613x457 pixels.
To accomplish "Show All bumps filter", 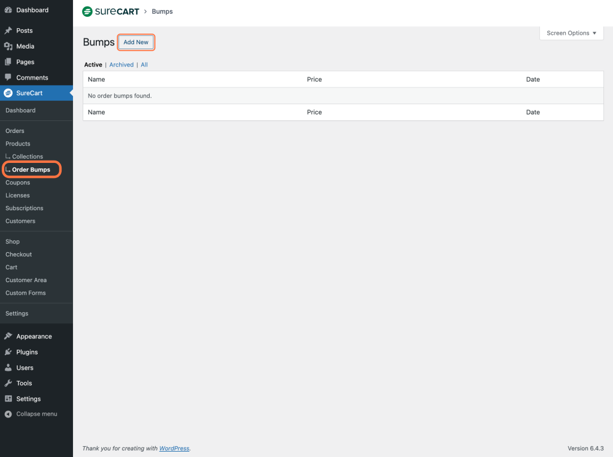I will point(144,65).
